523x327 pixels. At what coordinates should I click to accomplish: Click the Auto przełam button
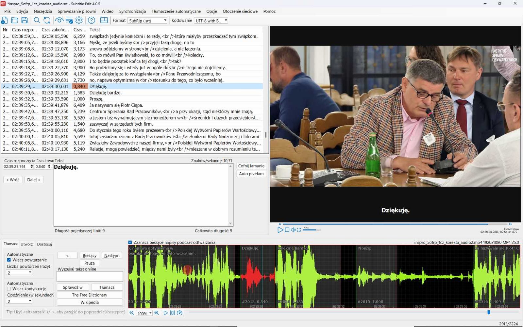click(x=251, y=174)
